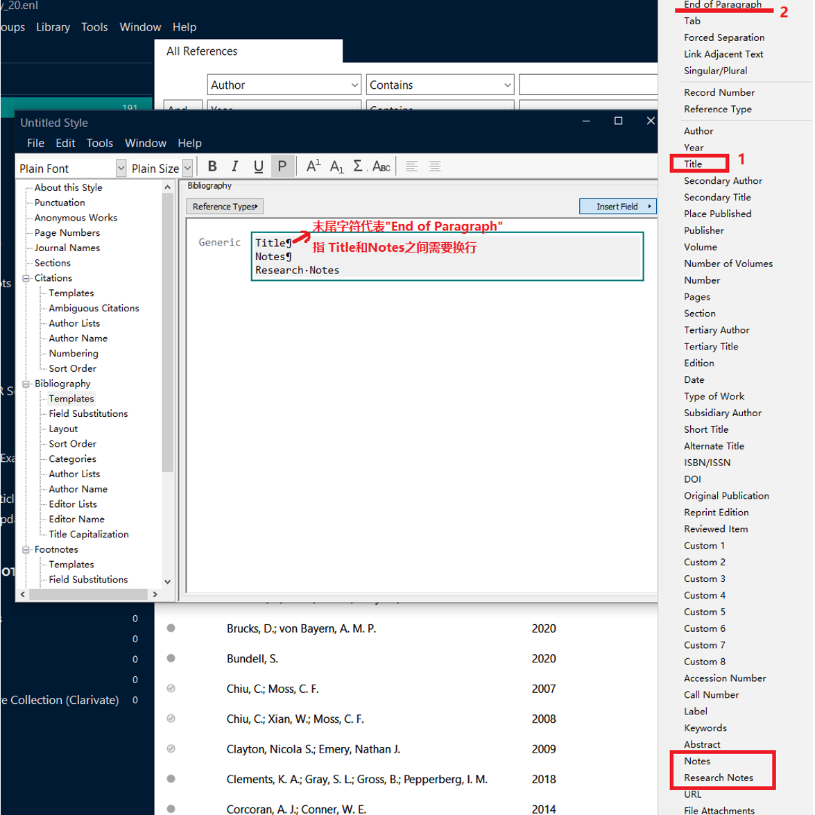Viewport: 815px width, 815px height.
Task: Select Ambiguous Citations tree item
Action: pyautogui.click(x=94, y=308)
